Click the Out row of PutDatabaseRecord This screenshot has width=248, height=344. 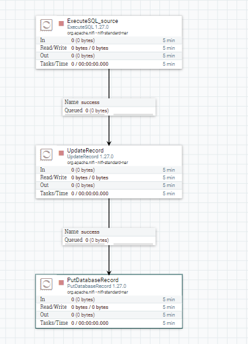point(109,315)
